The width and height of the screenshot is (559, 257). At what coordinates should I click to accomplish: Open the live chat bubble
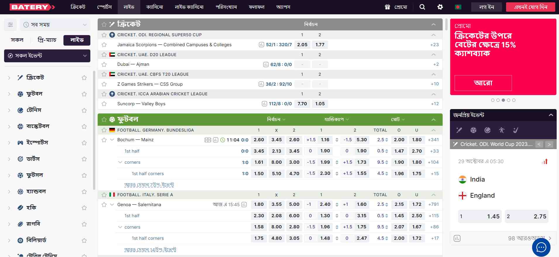coord(541,247)
